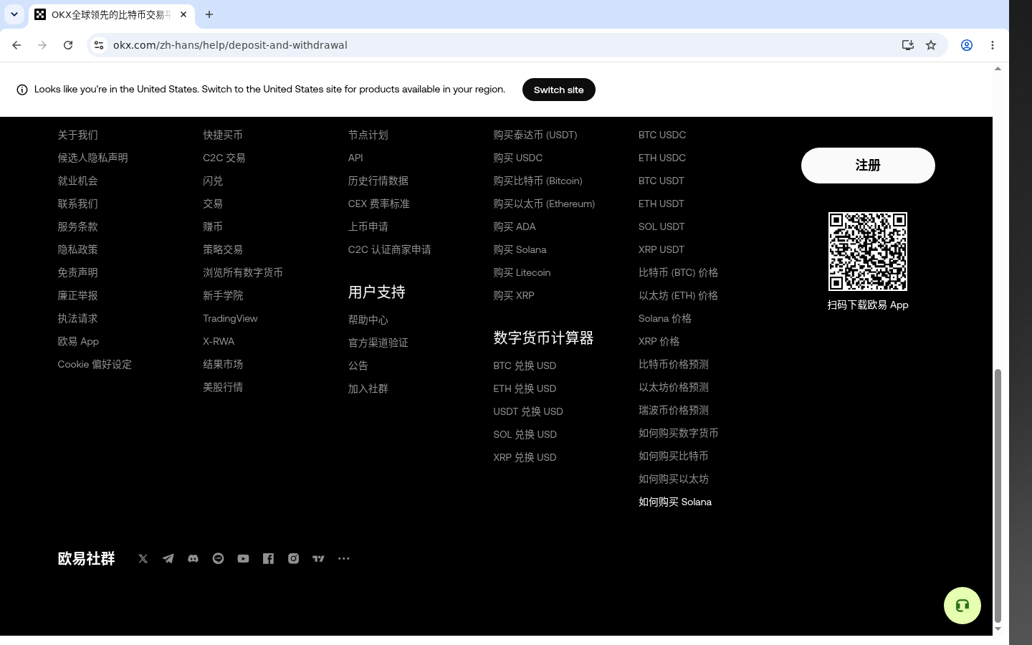Open the C2C 认证商家申请 link
The width and height of the screenshot is (1032, 645).
tap(390, 249)
